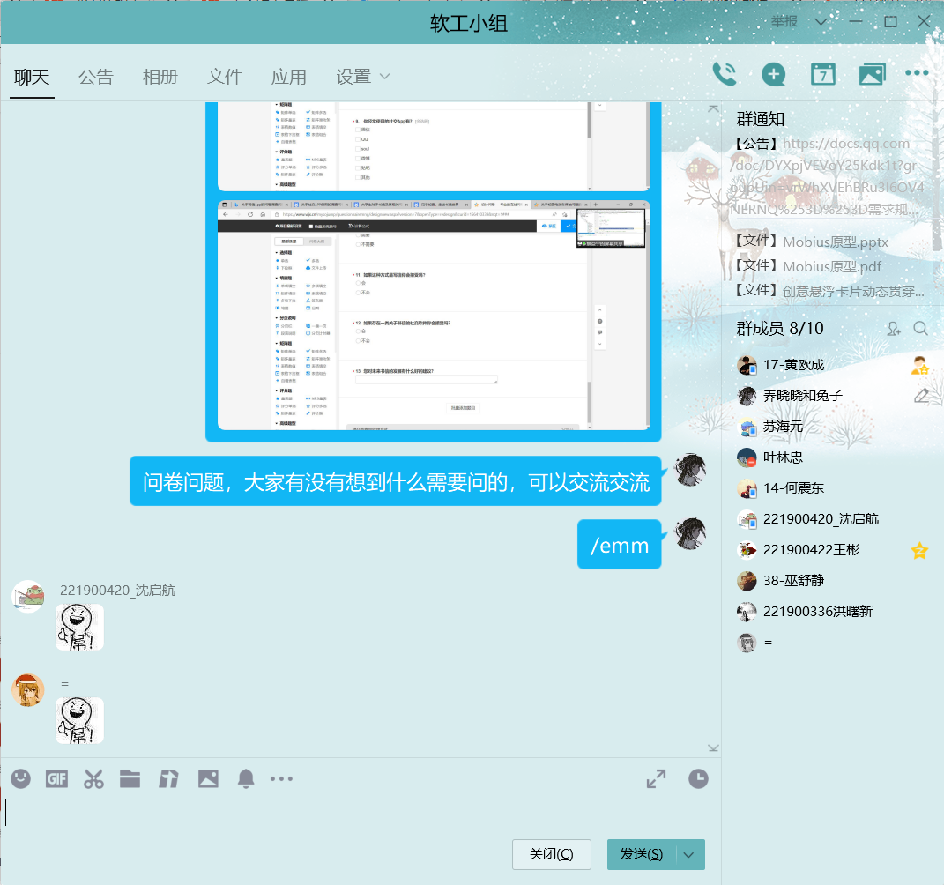Click the add member icon beside 群成员
The height and width of the screenshot is (885, 944).
coord(894,329)
